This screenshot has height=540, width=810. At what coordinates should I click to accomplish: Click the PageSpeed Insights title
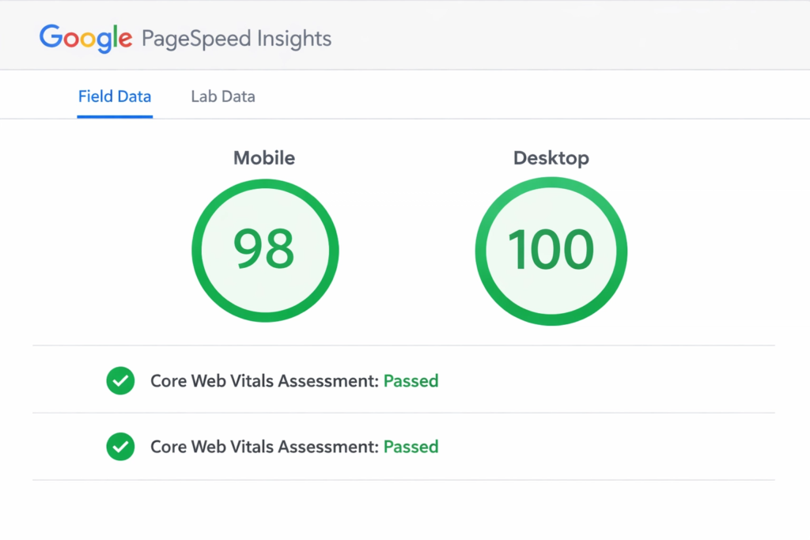click(236, 38)
